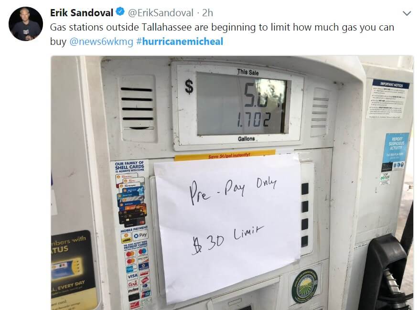Screen dimensions: 419x310
Task: Click the pump's This Sale display in photo
Action: click(242, 104)
